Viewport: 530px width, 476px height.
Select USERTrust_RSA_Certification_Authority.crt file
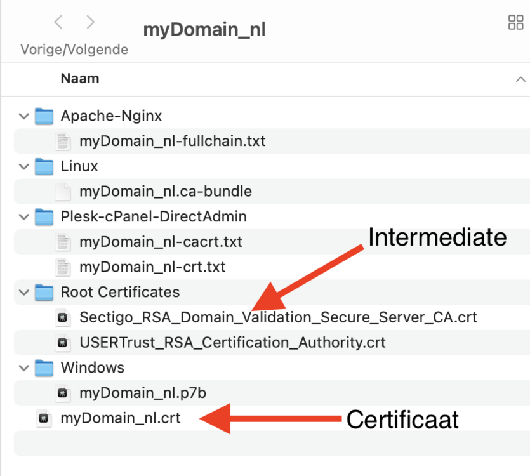tap(232, 343)
